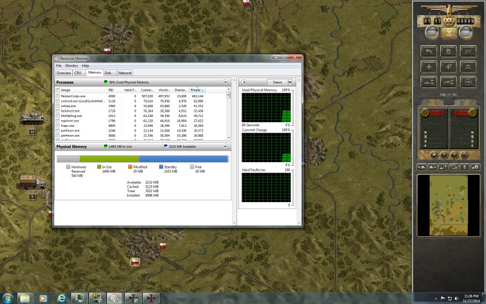Viewport: 486px width, 304px height.
Task: Open the Monitor menu
Action: [71, 65]
